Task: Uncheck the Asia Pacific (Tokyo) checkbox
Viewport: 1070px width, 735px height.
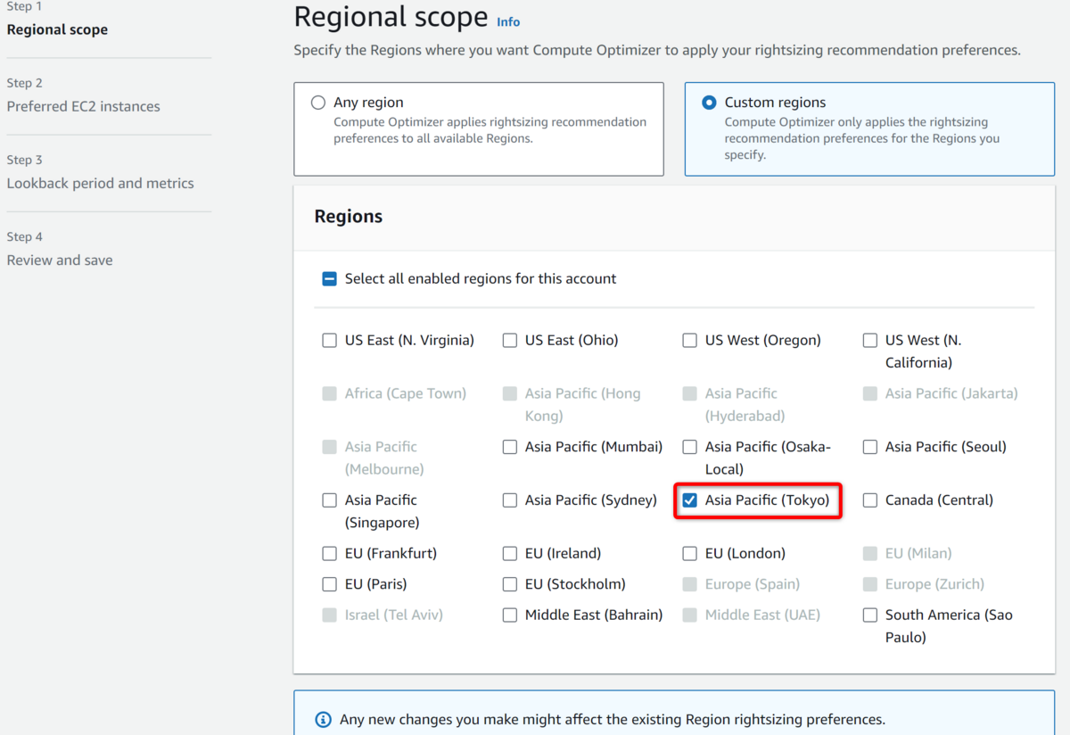Action: pos(689,500)
